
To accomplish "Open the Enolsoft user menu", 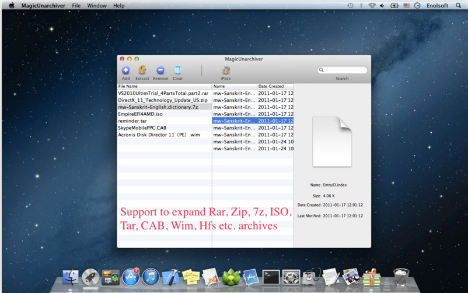I will point(437,5).
